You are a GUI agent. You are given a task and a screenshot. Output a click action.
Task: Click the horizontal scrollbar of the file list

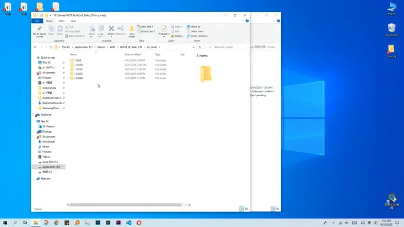pos(125,205)
